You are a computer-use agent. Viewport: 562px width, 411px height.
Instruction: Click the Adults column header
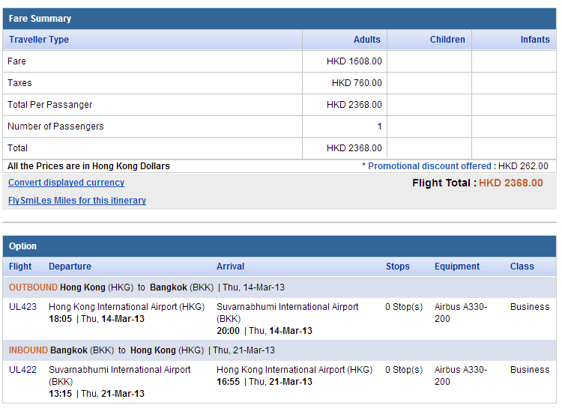point(366,40)
